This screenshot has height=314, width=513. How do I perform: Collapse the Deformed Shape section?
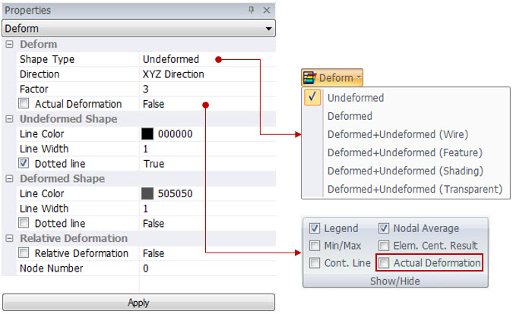pyautogui.click(x=9, y=179)
